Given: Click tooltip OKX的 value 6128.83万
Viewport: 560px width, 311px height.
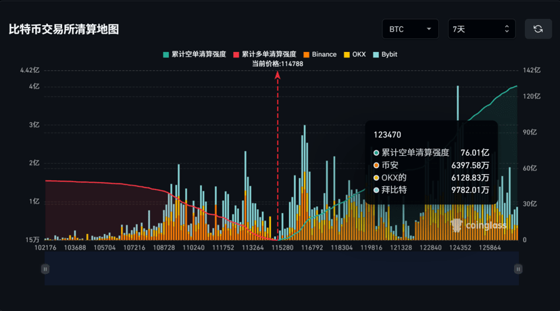Looking at the screenshot, I should [x=470, y=177].
